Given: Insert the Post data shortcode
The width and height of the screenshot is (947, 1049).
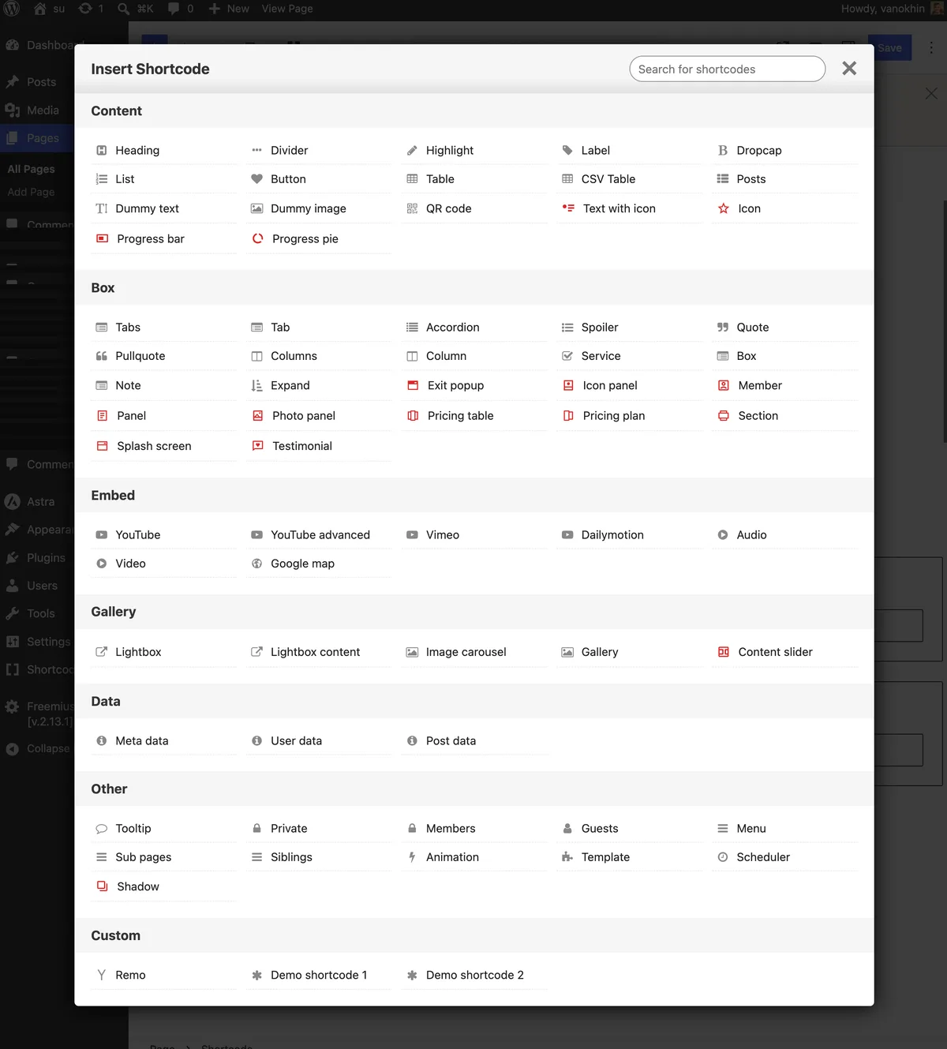Looking at the screenshot, I should coord(474,740).
